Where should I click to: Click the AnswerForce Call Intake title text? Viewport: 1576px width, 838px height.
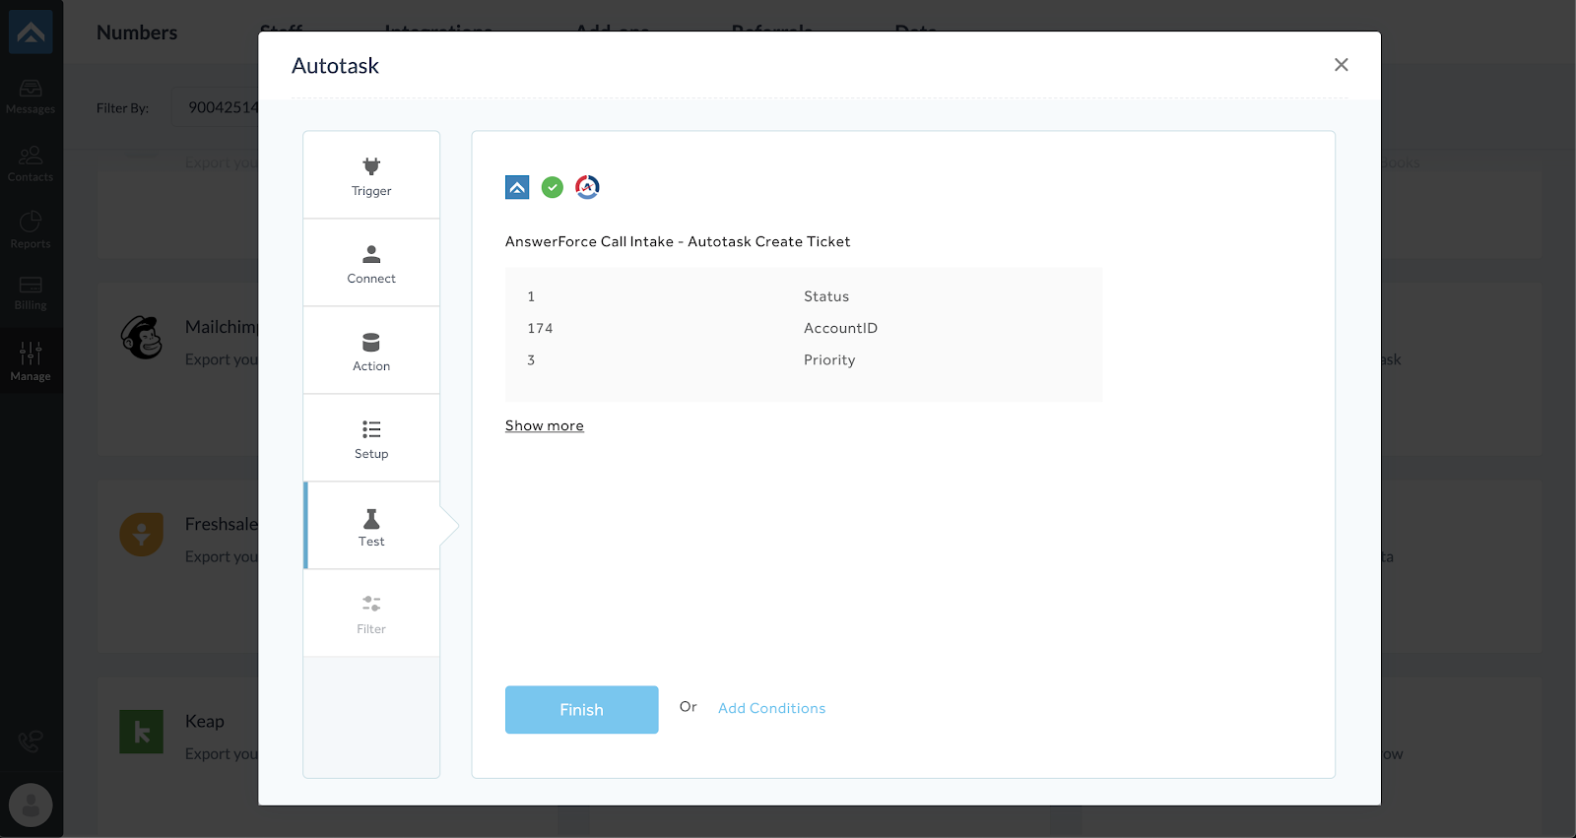678,241
